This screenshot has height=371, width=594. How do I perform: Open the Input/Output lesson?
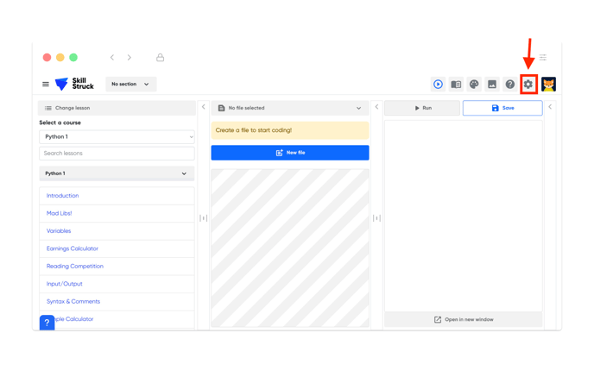117,284
